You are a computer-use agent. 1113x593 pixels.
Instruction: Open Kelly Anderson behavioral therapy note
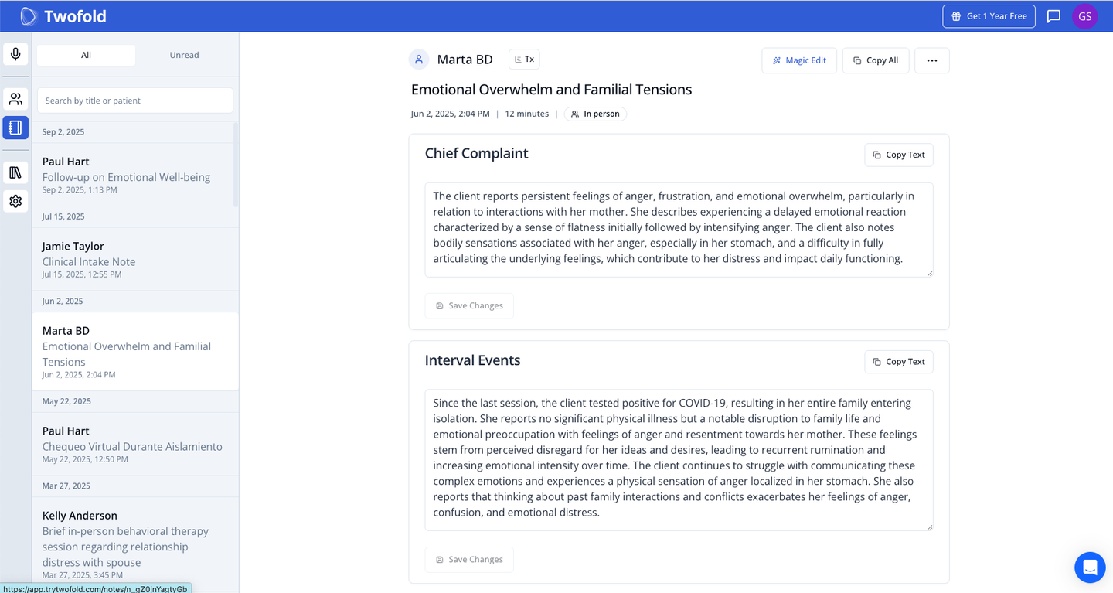[x=134, y=545]
